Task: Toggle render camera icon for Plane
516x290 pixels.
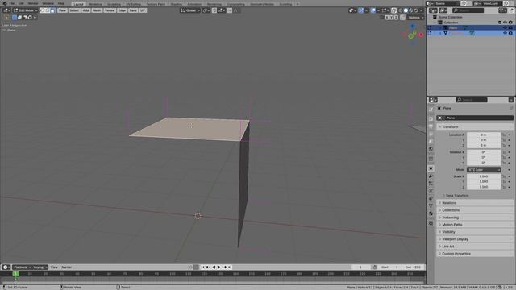Action: (510, 28)
